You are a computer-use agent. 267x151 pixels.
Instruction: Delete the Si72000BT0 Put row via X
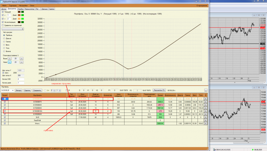(206, 102)
